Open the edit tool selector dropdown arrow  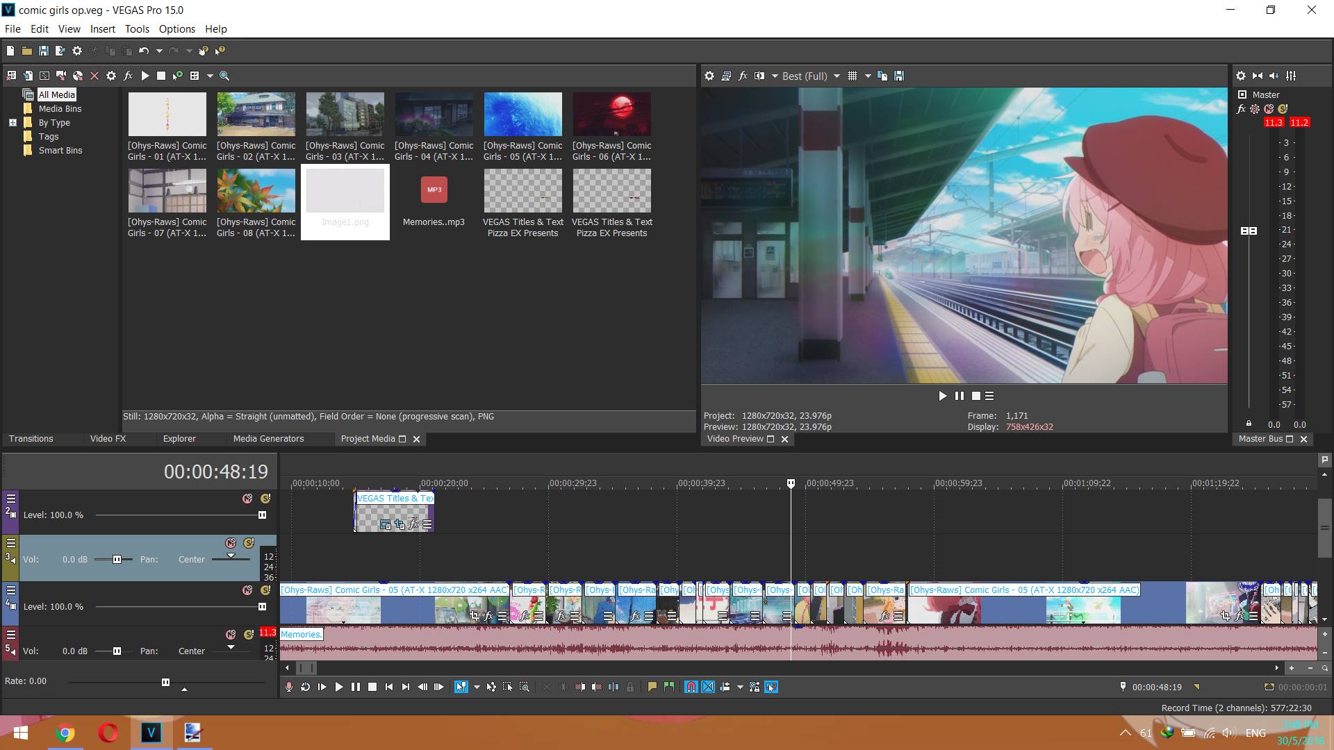(477, 687)
